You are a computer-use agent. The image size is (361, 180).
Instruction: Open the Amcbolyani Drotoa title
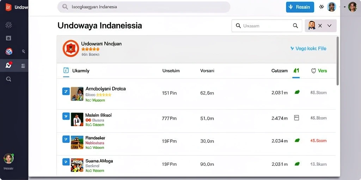point(106,89)
